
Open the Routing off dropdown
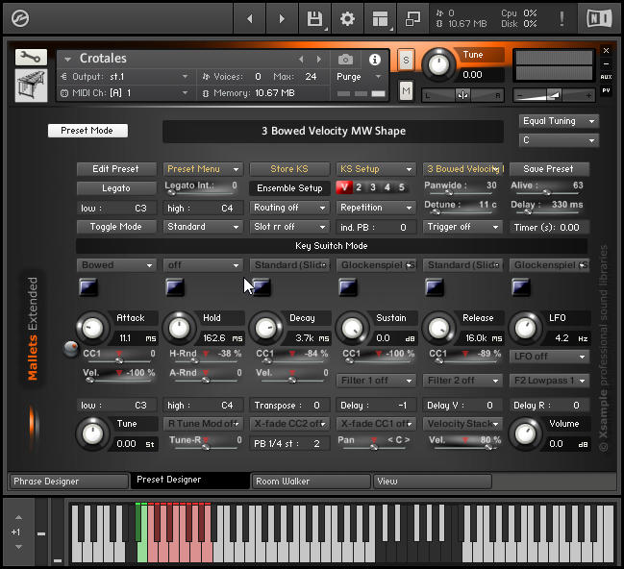point(289,208)
